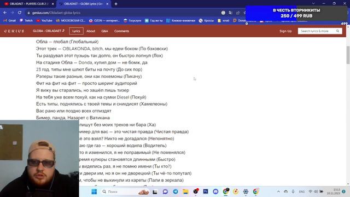The width and height of the screenshot is (350, 197).
Task: Click the volume icon in the system tray
Action: tap(316, 192)
